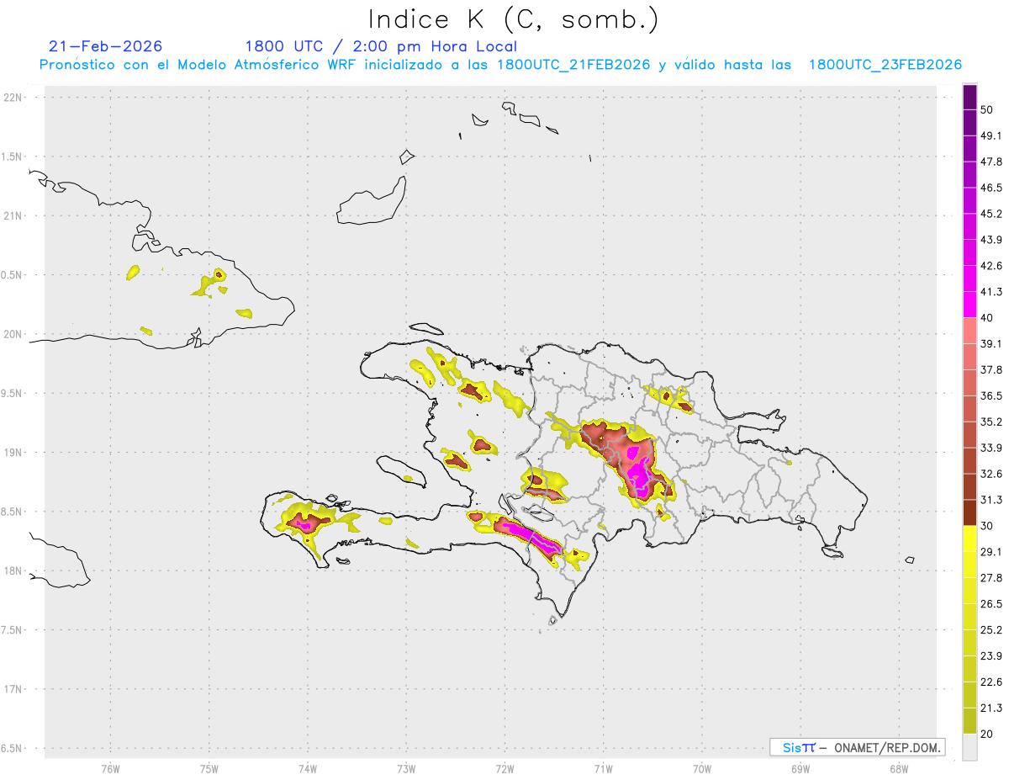
Task: Click the '25.2' legend value
Action: coord(991,630)
